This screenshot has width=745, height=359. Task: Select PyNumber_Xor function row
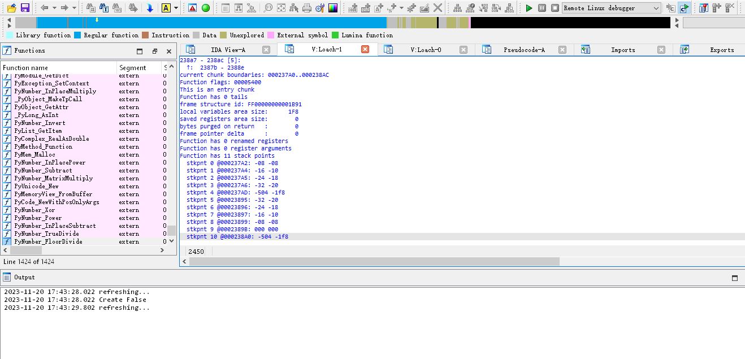[84, 210]
